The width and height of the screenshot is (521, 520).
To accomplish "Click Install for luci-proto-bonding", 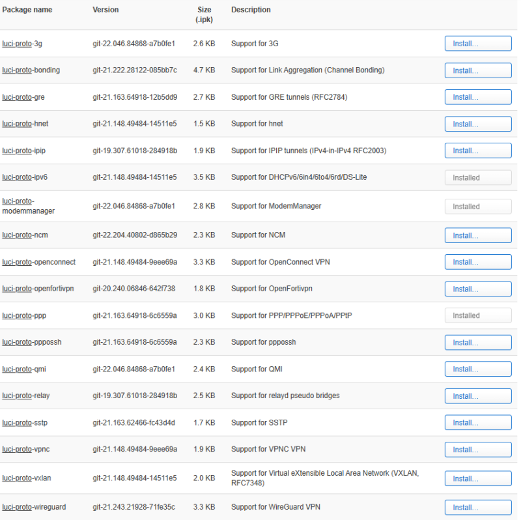I will point(477,70).
